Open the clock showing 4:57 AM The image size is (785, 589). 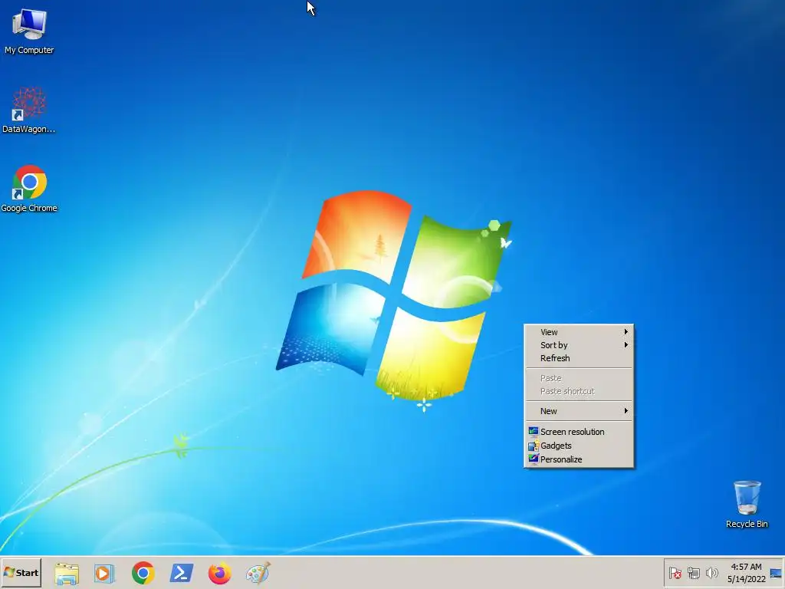(x=746, y=573)
